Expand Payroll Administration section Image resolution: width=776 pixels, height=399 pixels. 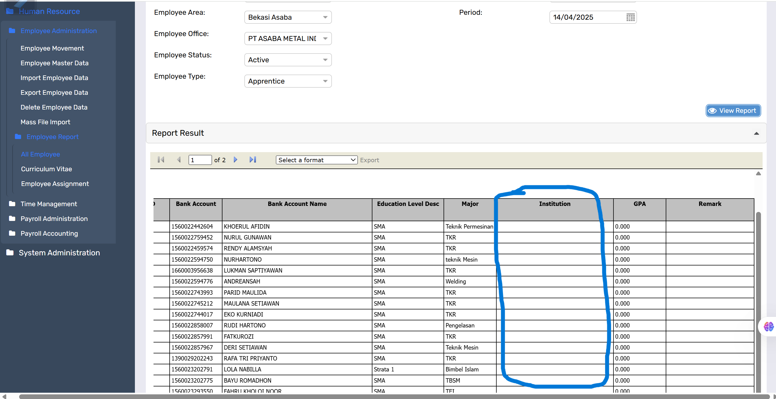(54, 218)
